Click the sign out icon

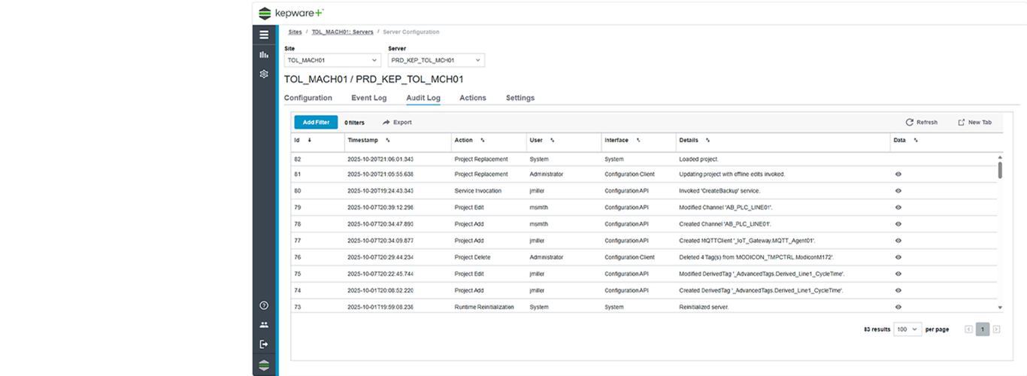264,344
